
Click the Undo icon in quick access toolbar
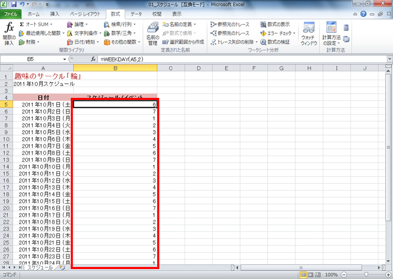point(22,4)
